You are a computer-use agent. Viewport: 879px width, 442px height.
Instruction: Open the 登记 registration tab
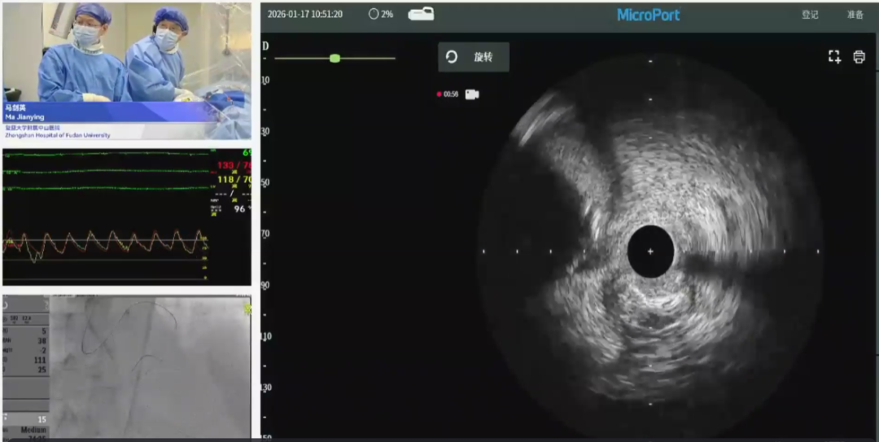click(810, 15)
